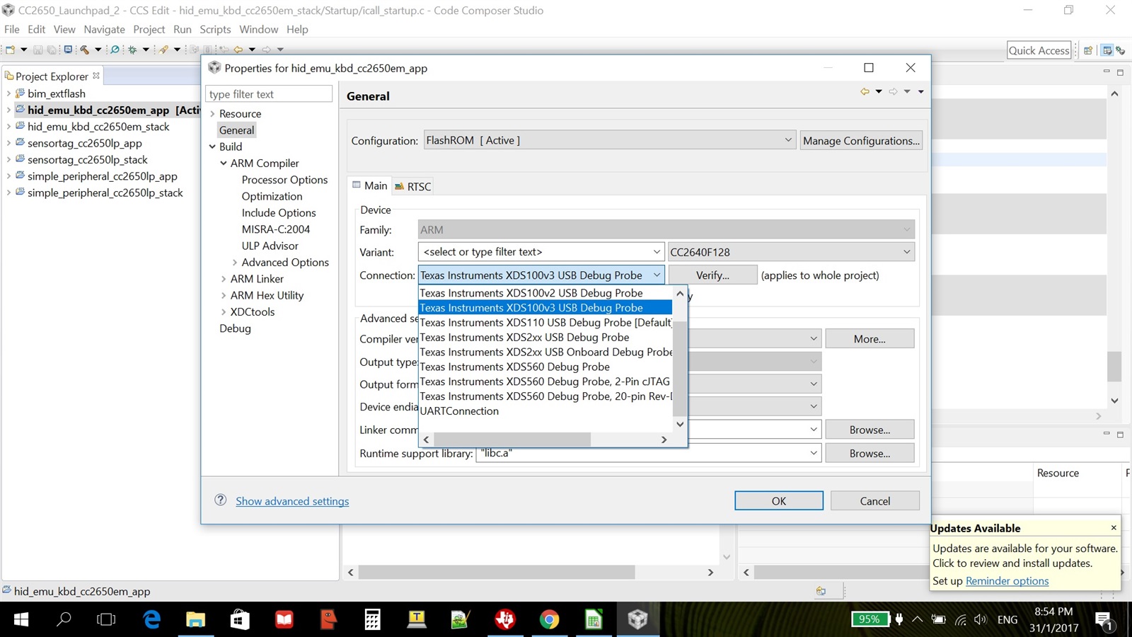The image size is (1132, 637).
Task: Select Processor Options tree item
Action: (x=284, y=180)
